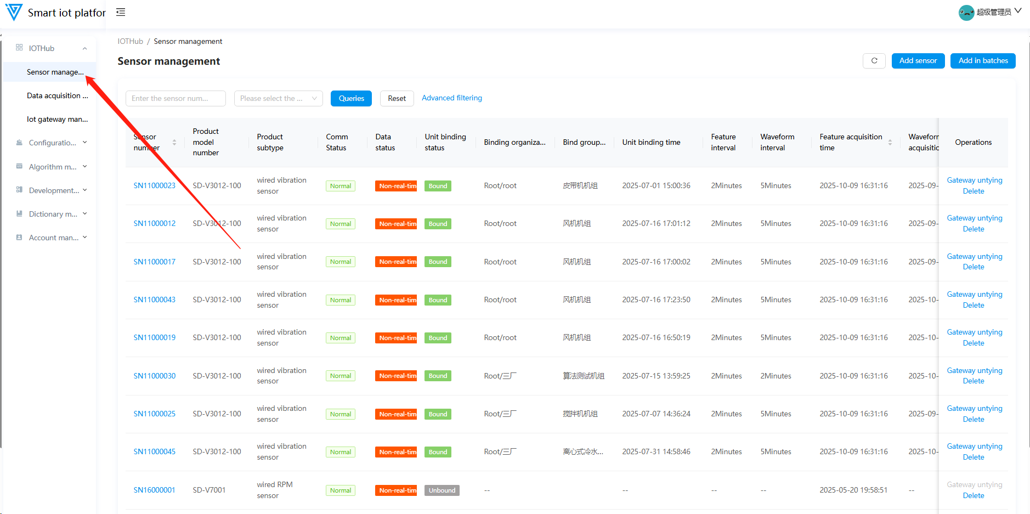The image size is (1030, 514).
Task: Click the Smart iot platform logo
Action: (x=14, y=12)
